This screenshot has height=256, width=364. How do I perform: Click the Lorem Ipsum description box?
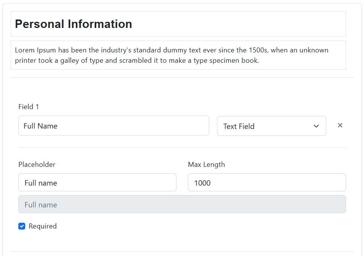[178, 55]
